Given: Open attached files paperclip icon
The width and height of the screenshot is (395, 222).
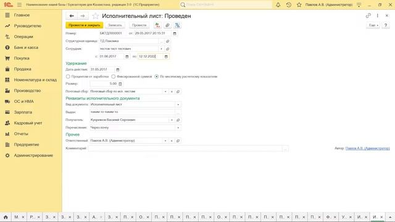Looking at the screenshot, I should coord(167,25).
